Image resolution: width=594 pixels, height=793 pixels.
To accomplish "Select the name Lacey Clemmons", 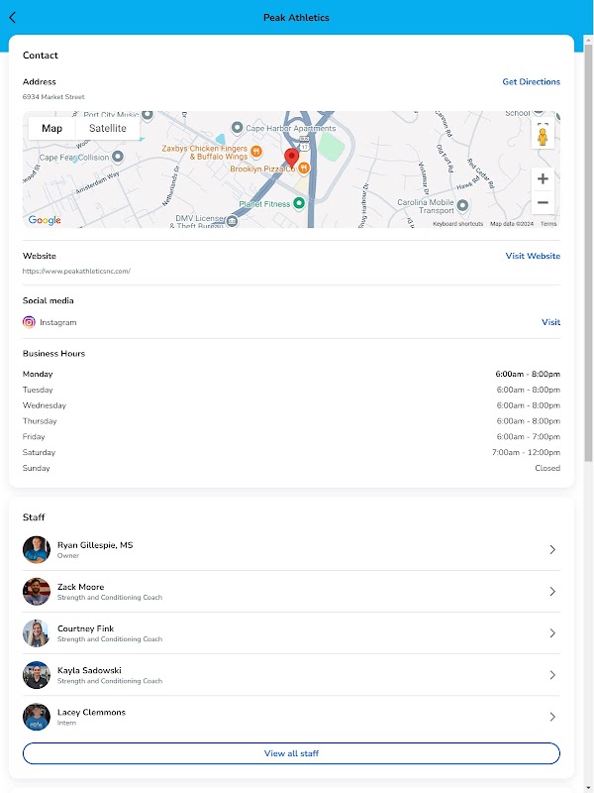I will click(91, 712).
